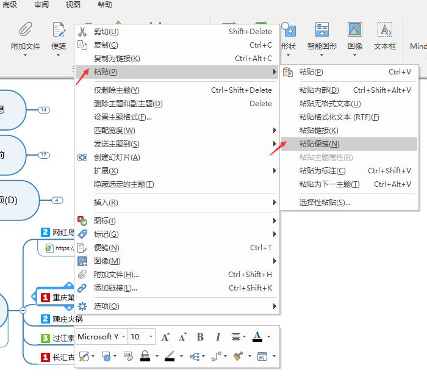Screen dimensions: 427x376
Task: Open the Microsoft Y font family dropdown
Action: (x=123, y=337)
